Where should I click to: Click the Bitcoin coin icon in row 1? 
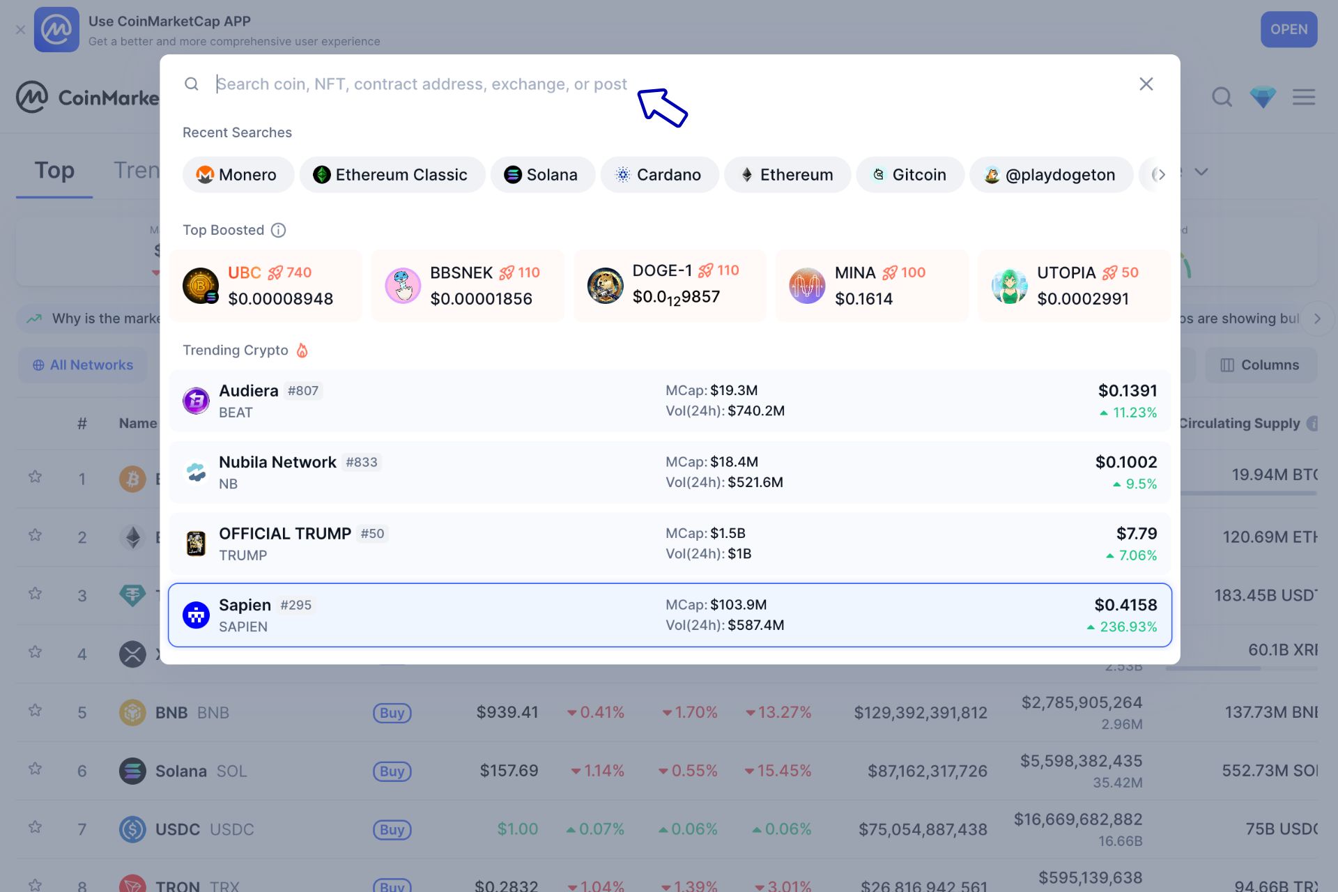132,478
